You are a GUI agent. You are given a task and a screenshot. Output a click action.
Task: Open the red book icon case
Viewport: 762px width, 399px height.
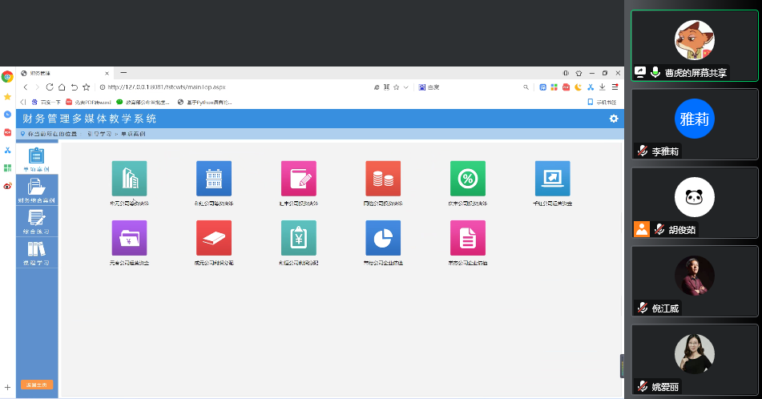click(214, 237)
